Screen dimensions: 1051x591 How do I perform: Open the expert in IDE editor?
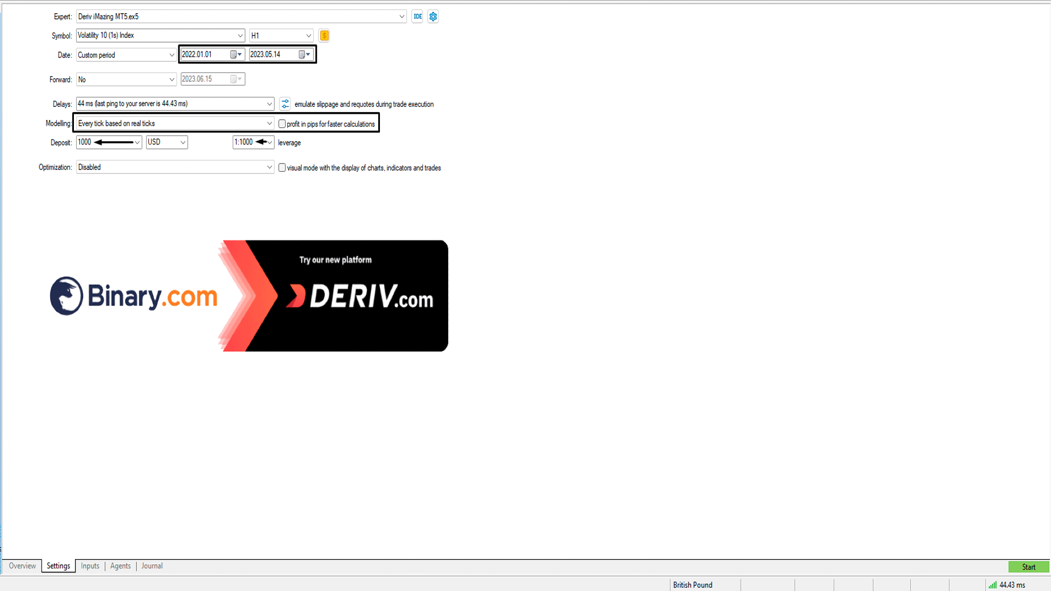417,16
